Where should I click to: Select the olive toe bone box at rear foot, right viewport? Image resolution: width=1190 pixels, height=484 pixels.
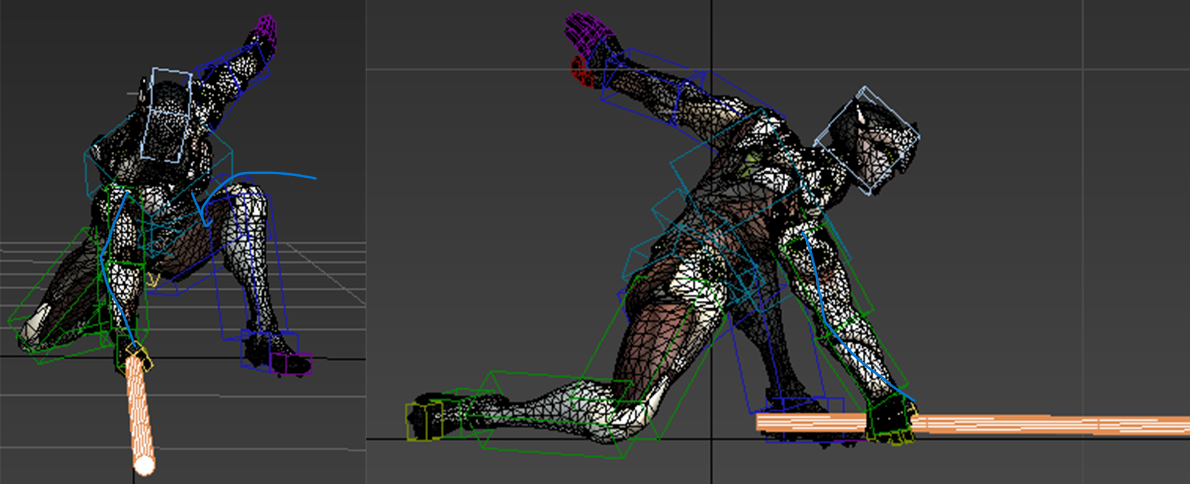423,421
